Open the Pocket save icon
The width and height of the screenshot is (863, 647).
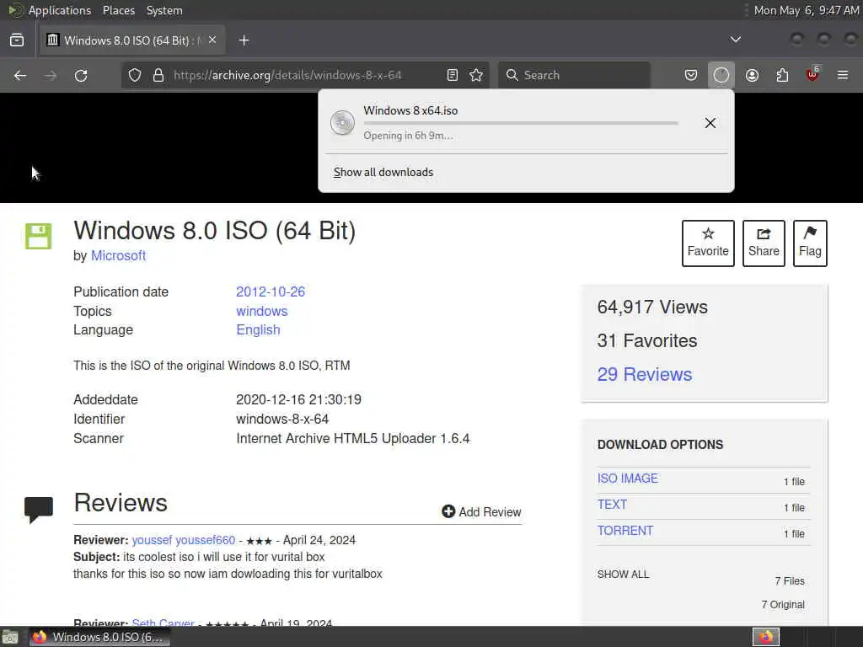point(691,75)
